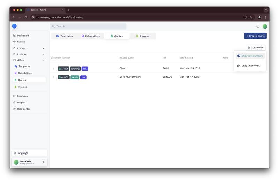Click the Dora Mustermann cell
Screen dimensions: 279x181
130,77
